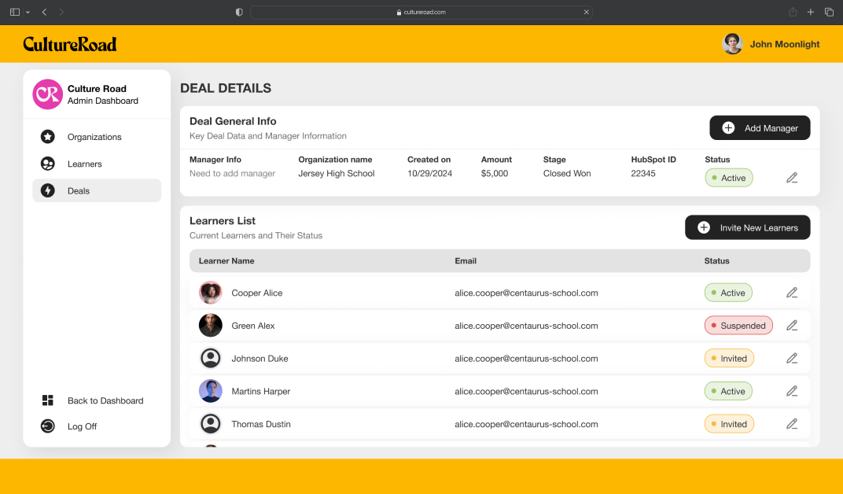Click Invite New Learners button

coord(747,227)
